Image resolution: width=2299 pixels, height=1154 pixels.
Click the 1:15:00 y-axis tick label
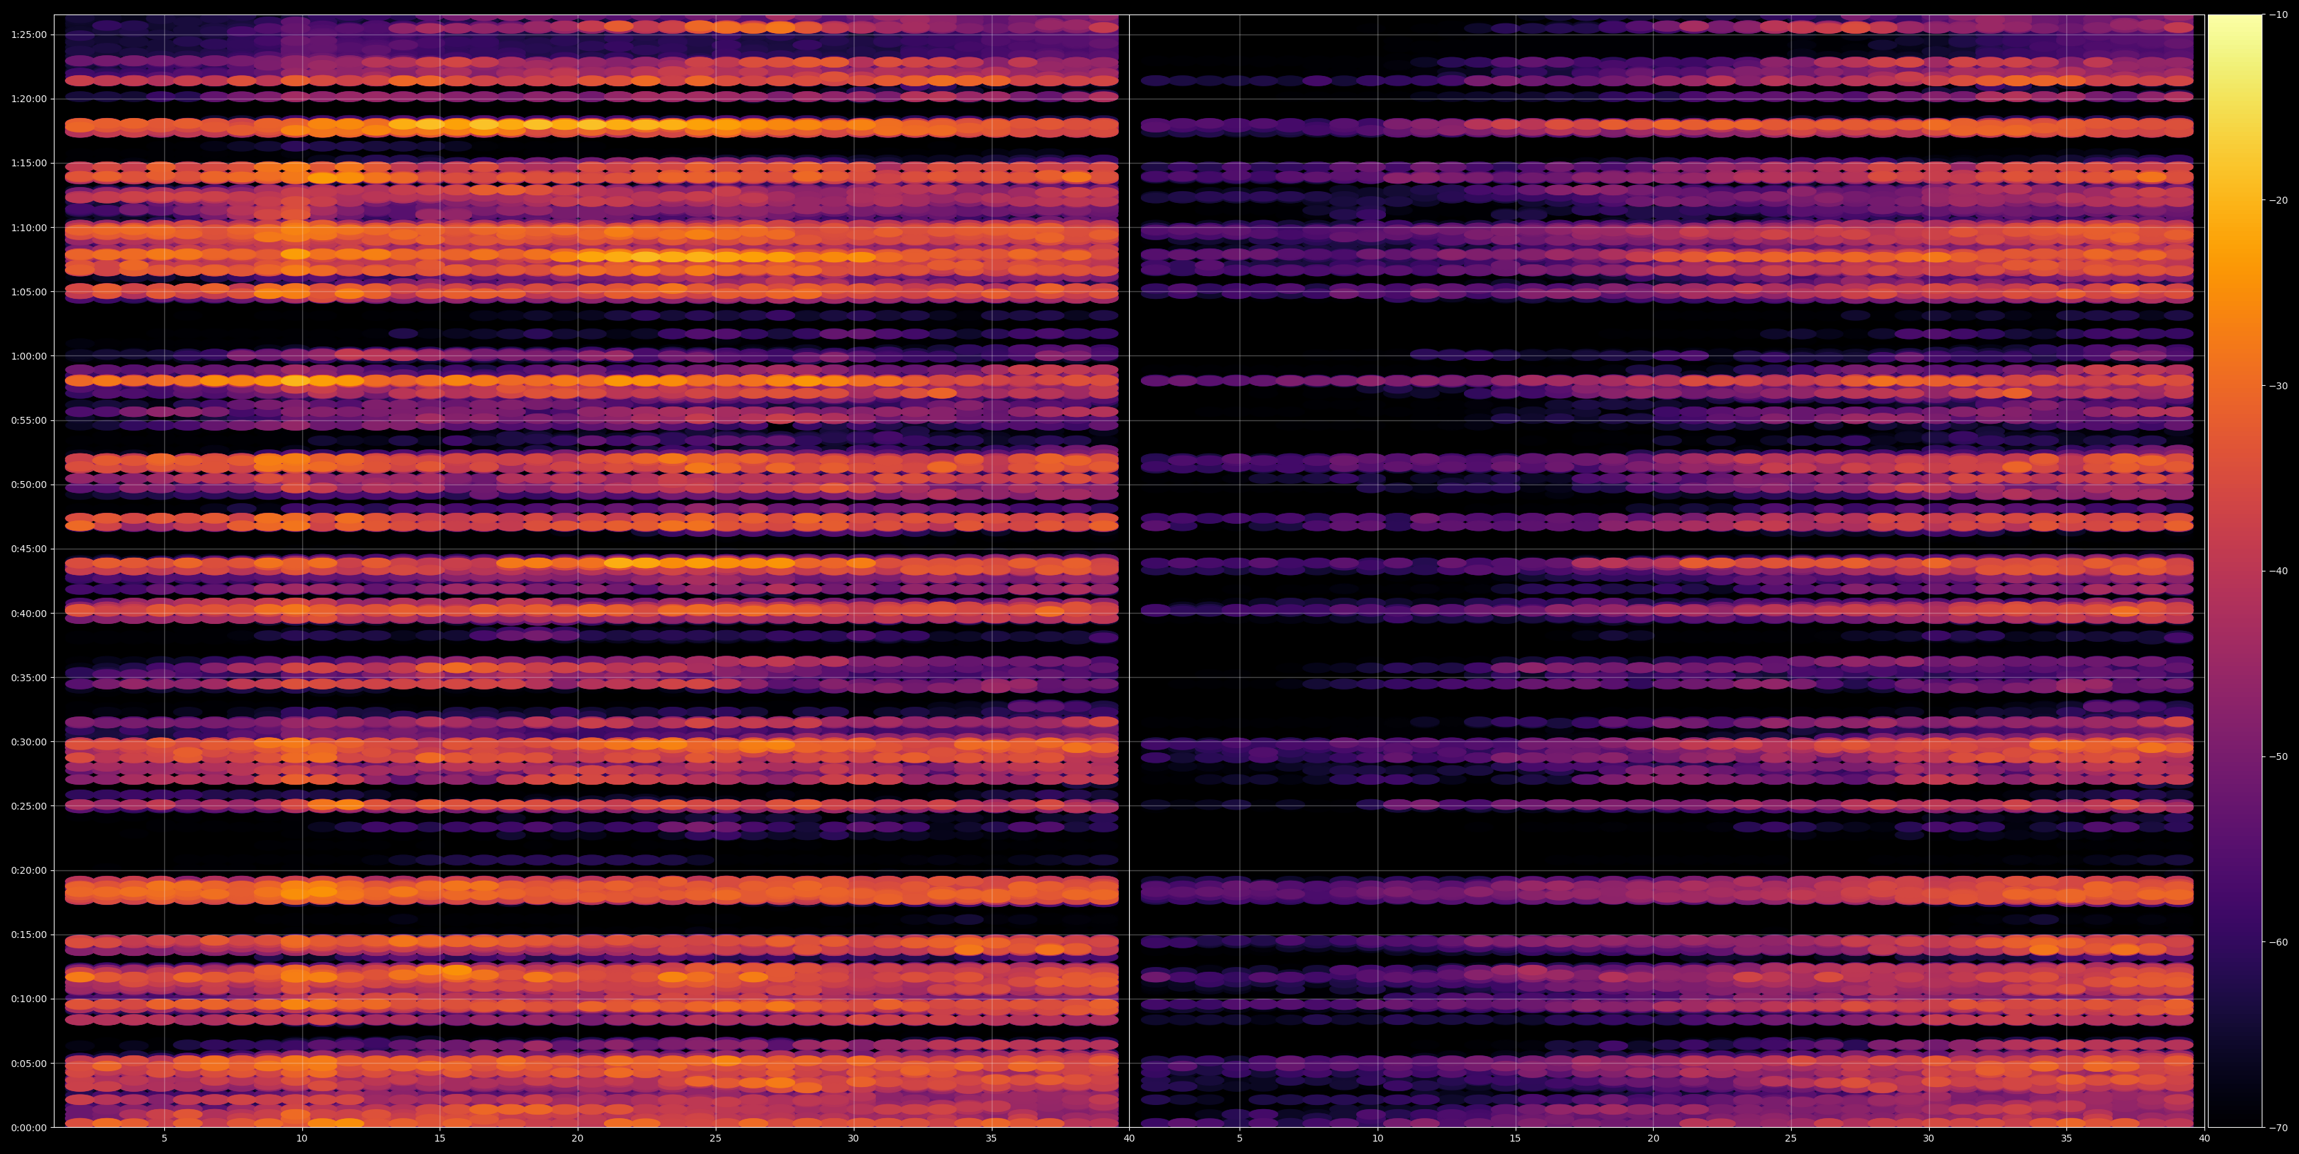click(x=28, y=164)
